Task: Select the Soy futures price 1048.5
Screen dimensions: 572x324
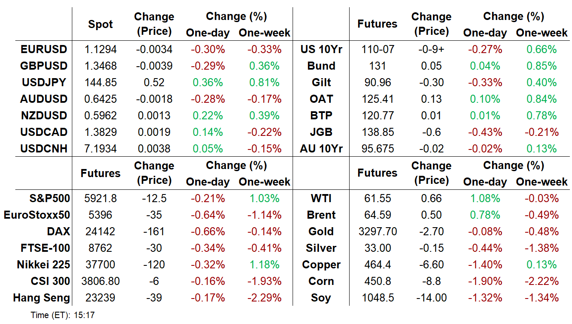Action: click(377, 298)
